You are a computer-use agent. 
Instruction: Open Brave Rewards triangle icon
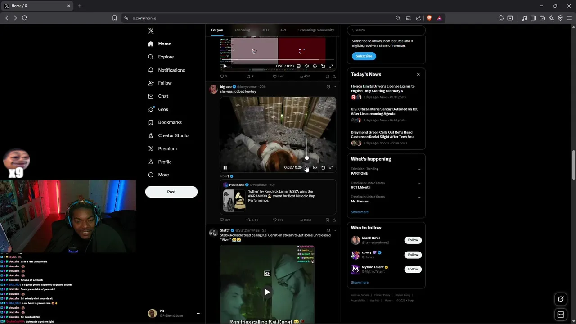coord(439,18)
